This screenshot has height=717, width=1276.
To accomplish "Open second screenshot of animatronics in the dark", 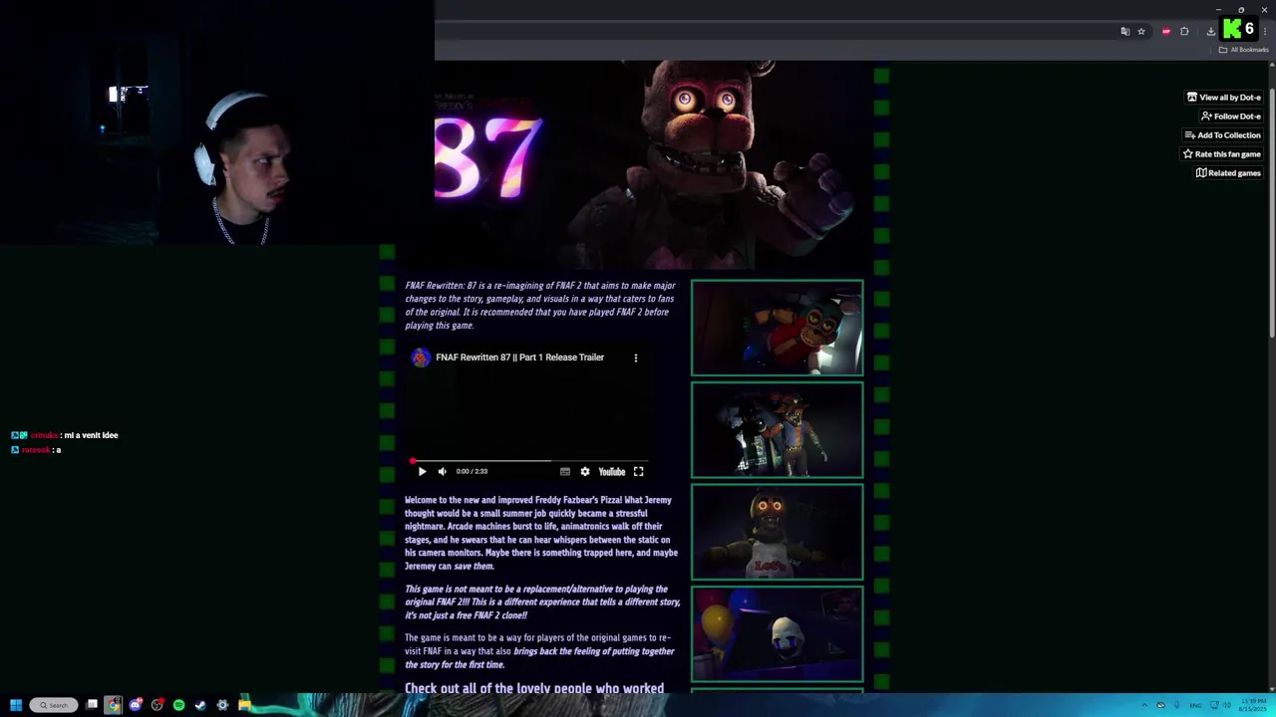I will (778, 430).
